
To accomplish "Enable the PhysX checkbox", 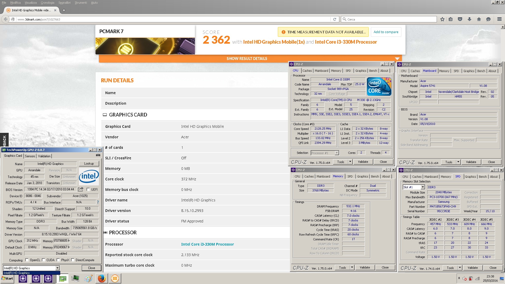I will (x=58, y=260).
